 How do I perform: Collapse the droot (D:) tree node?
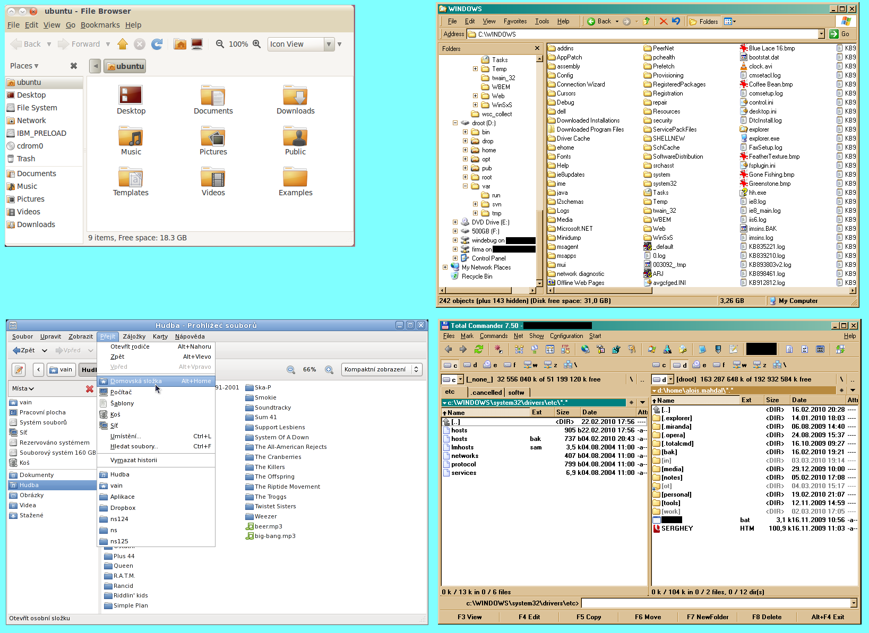point(455,123)
